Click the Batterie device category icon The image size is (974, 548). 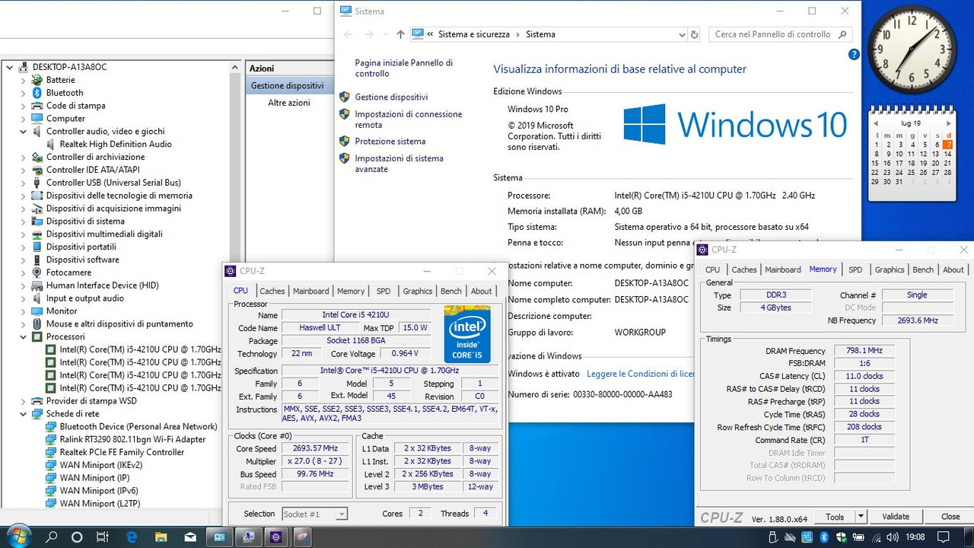coord(37,80)
